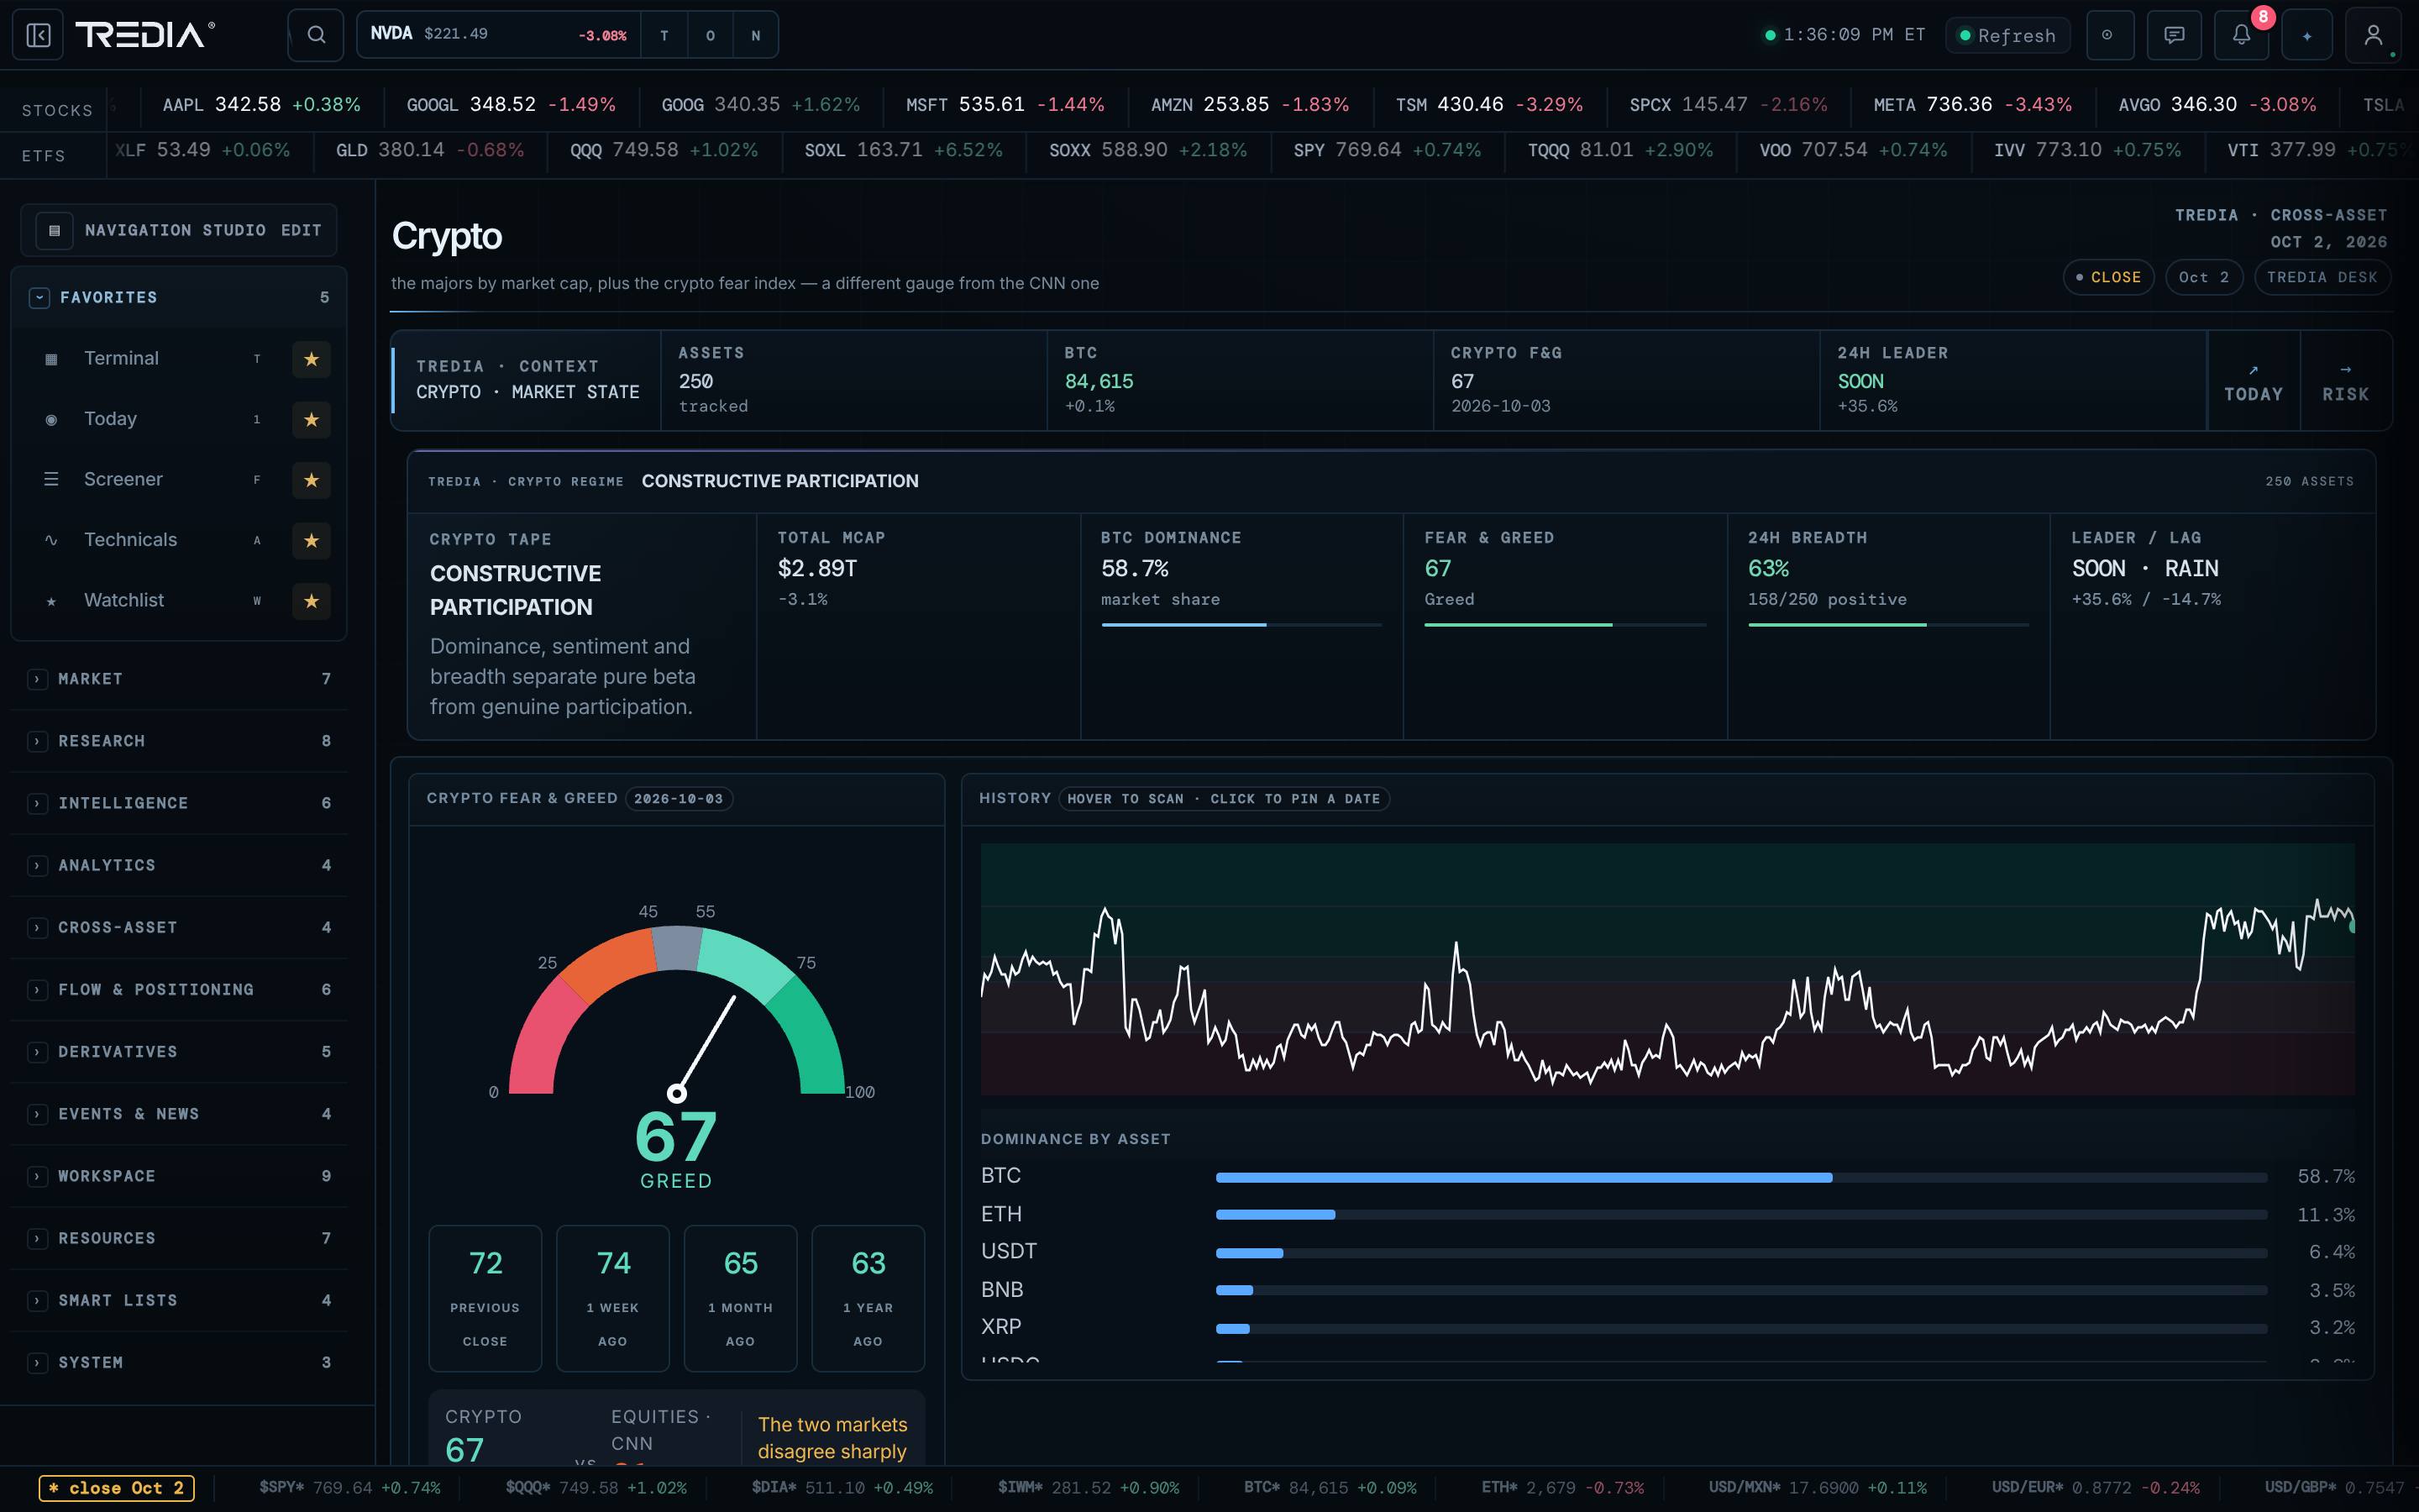This screenshot has width=2419, height=1512.
Task: Click the Navigation Studio grid icon
Action: tap(54, 230)
